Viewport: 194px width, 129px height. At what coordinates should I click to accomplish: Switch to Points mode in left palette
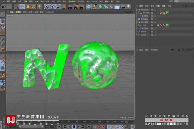tap(3, 39)
